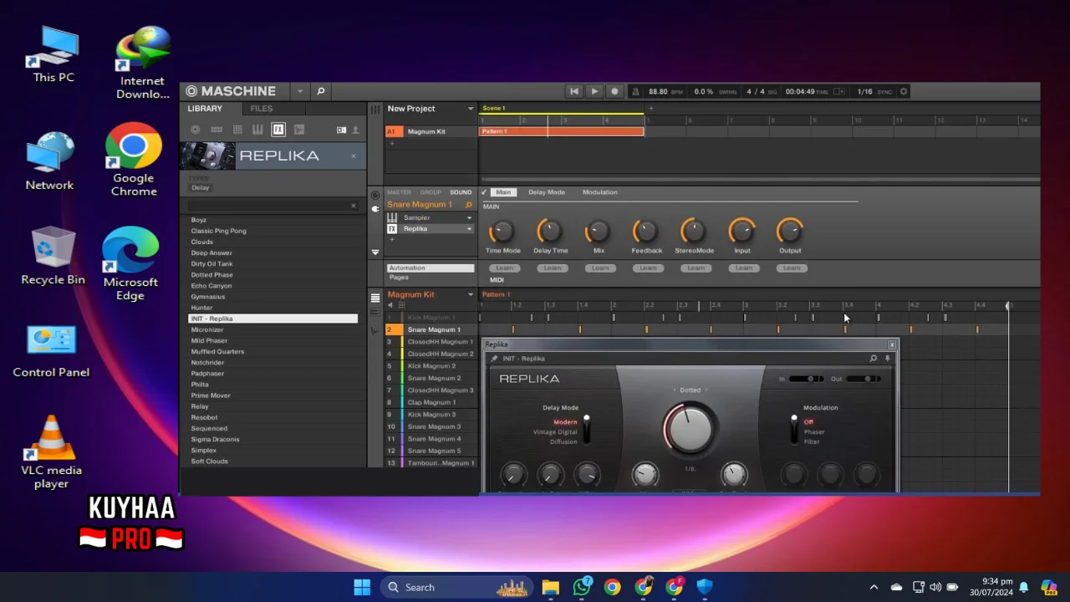Click the restart transport button
Image resolution: width=1070 pixels, height=602 pixels.
[573, 91]
